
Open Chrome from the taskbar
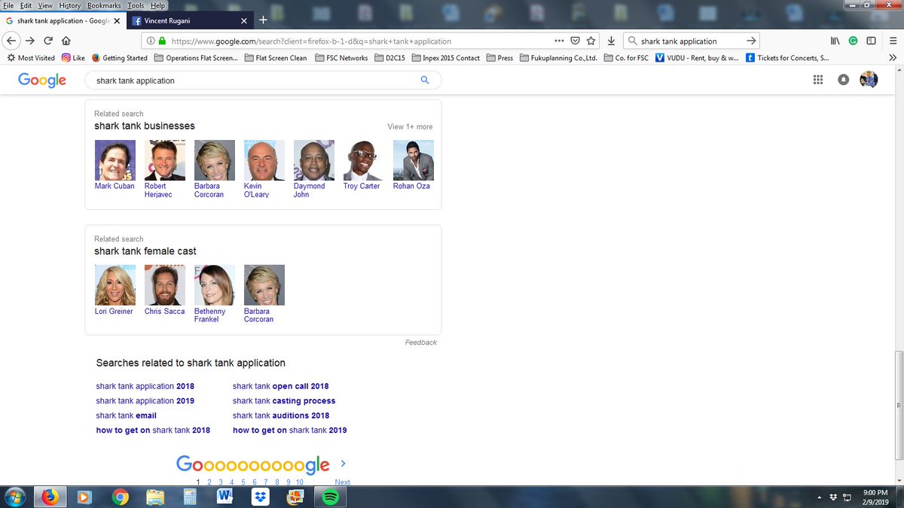click(120, 497)
